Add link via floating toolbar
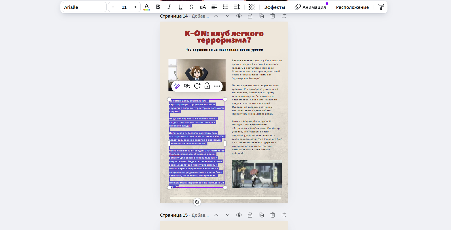Screen dimensions: 451x230 coord(187,86)
